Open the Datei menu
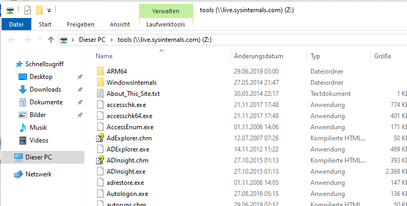 click(16, 24)
